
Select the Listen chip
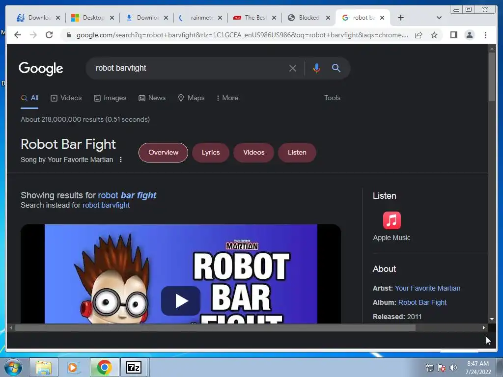click(297, 153)
